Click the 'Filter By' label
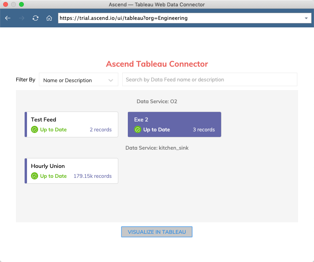 click(25, 79)
